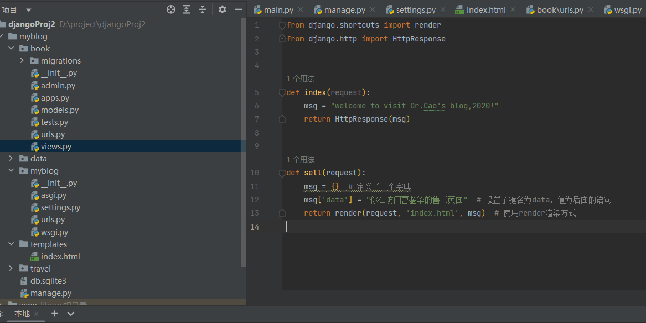646x323 pixels.
Task: Select admin.py in book folder
Action: (58, 86)
